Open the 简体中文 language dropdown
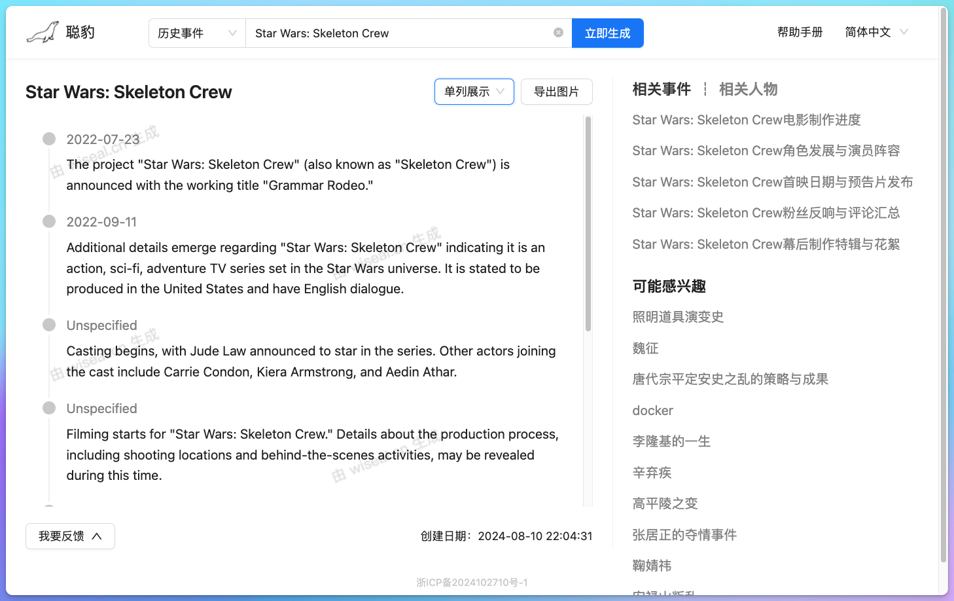954x601 pixels. [x=876, y=32]
